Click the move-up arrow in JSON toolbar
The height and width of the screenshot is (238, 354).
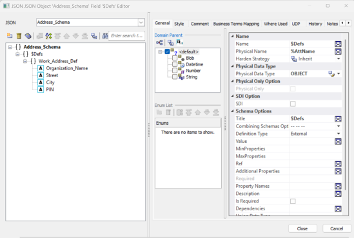(66, 35)
